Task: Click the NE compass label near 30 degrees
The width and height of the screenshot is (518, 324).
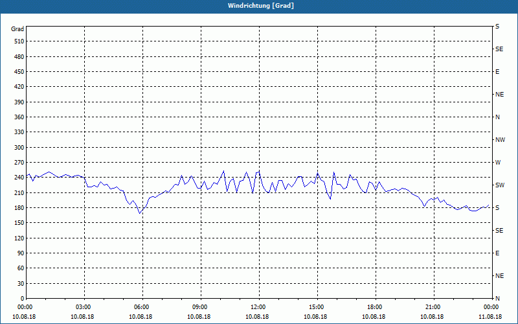Action: click(x=500, y=276)
